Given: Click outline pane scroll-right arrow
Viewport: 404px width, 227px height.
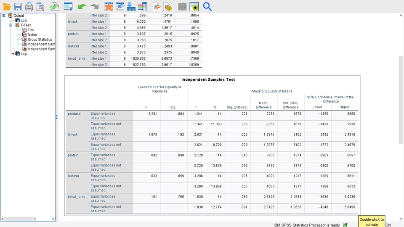Looking at the screenshot, I should [x=53, y=219].
